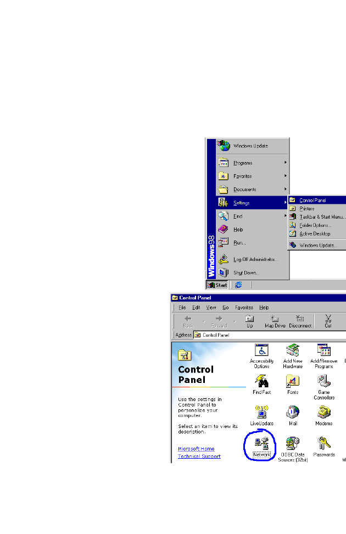Open Forward button history dropdown arrow
346x534 pixels.
coord(235,321)
